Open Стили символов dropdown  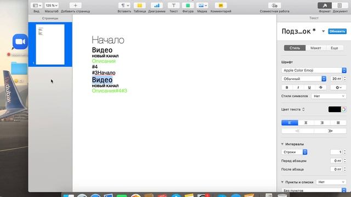(329, 96)
